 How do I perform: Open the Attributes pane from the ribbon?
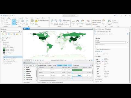[x=67, y=20]
